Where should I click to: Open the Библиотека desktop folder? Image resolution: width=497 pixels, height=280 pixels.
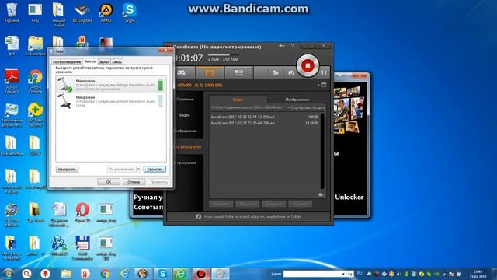click(35, 45)
